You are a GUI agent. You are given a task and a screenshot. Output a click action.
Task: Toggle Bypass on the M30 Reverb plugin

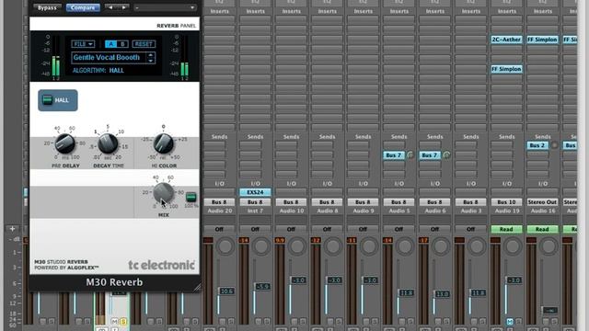coord(47,7)
